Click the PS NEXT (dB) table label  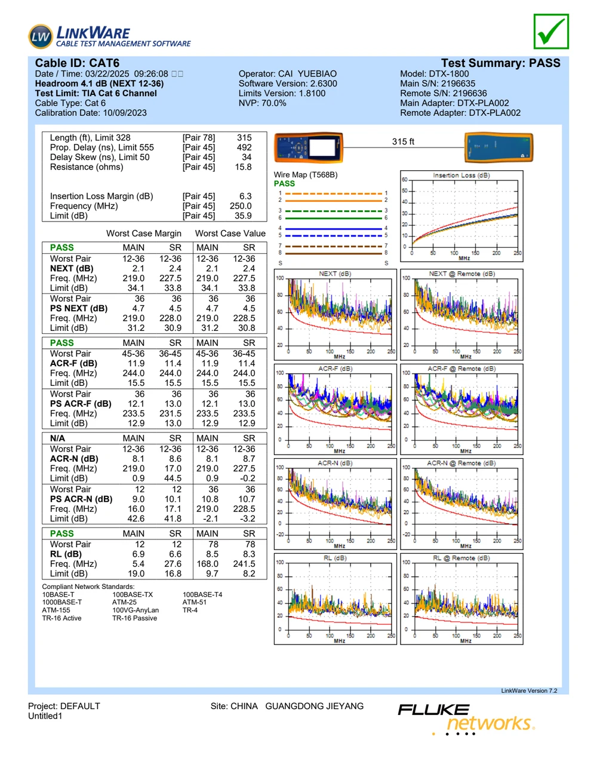[x=79, y=308]
